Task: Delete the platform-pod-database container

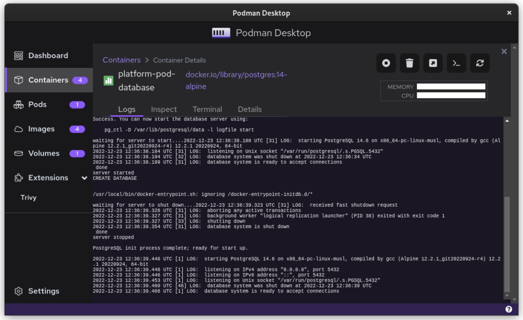Action: [x=409, y=63]
